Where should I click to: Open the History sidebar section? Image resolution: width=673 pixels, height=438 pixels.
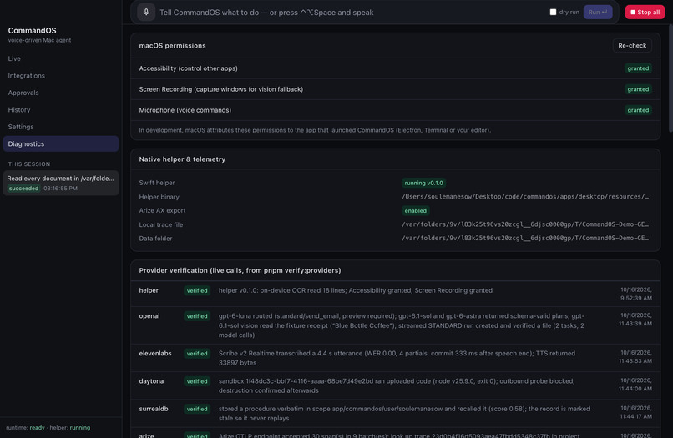pyautogui.click(x=19, y=110)
